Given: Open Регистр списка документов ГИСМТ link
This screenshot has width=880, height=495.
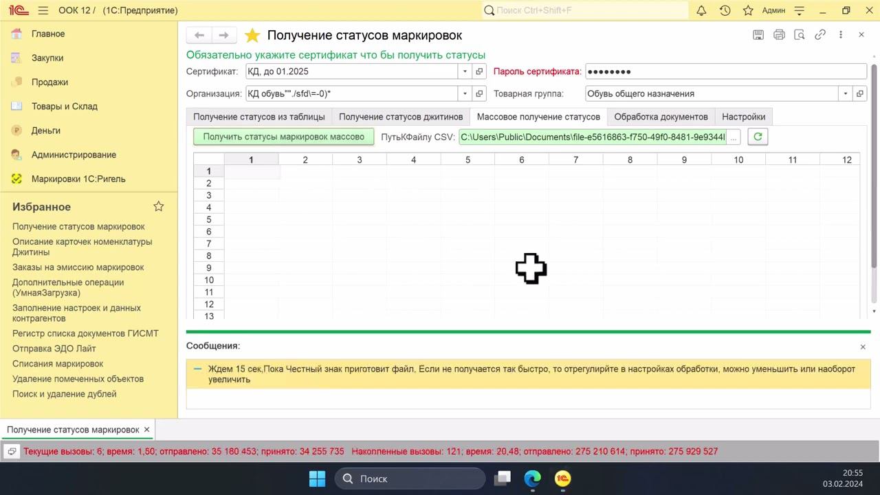Looking at the screenshot, I should (85, 333).
